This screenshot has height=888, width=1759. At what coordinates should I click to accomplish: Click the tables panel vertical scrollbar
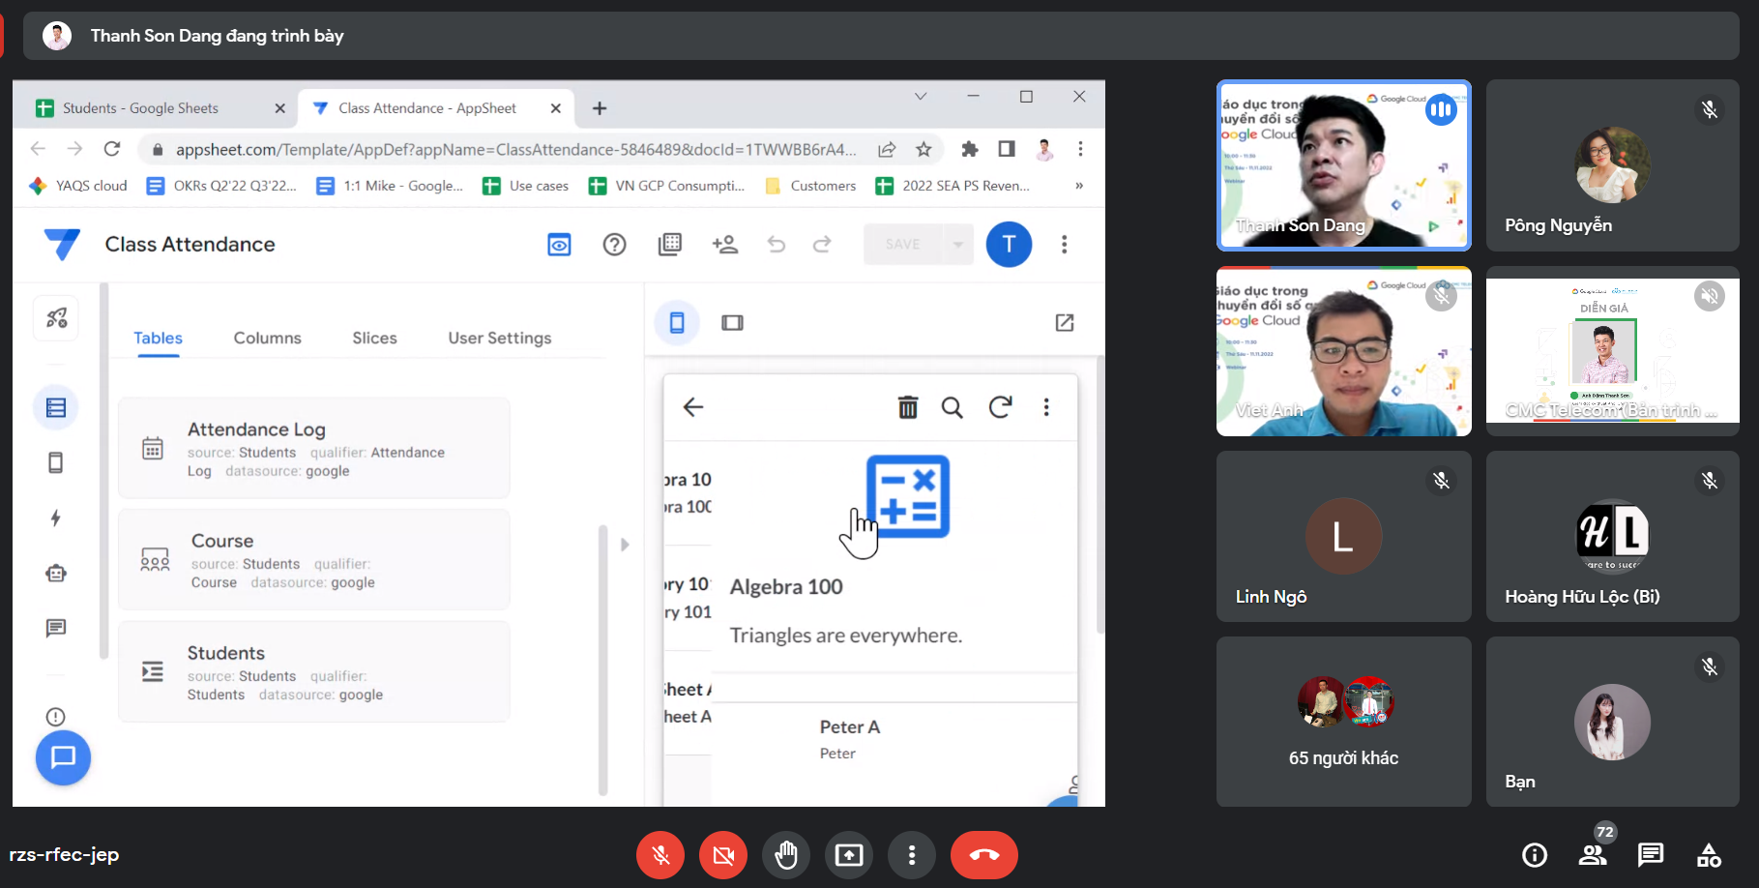click(602, 658)
